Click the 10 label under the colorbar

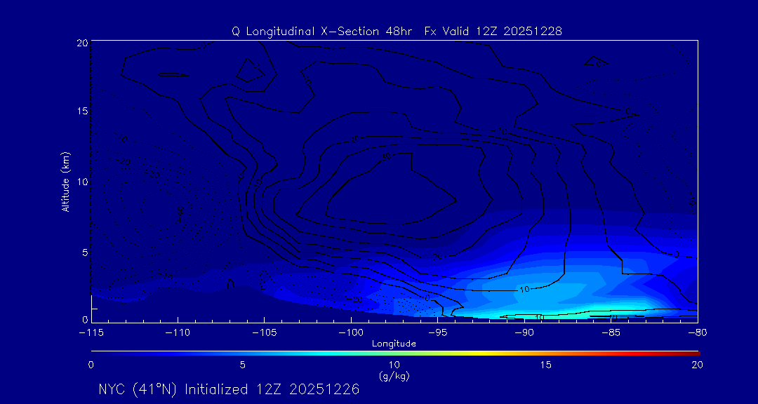point(394,365)
